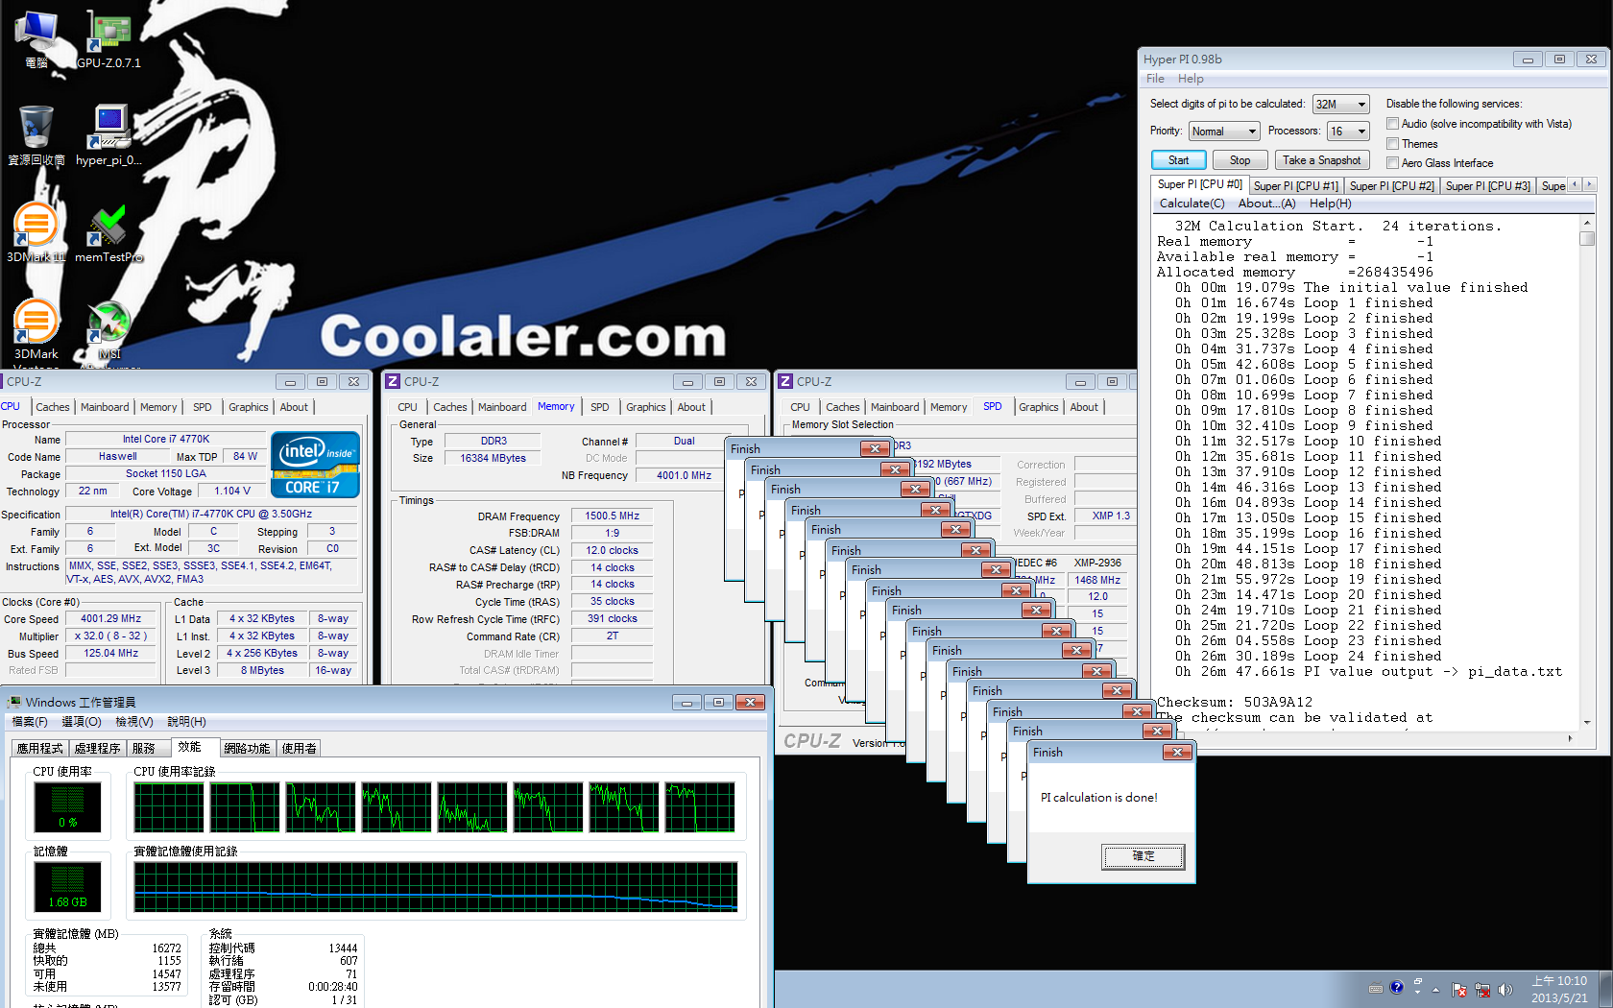Open SPD tab in middle CPU-Z Memory window
This screenshot has height=1008, width=1613.
coord(599,407)
